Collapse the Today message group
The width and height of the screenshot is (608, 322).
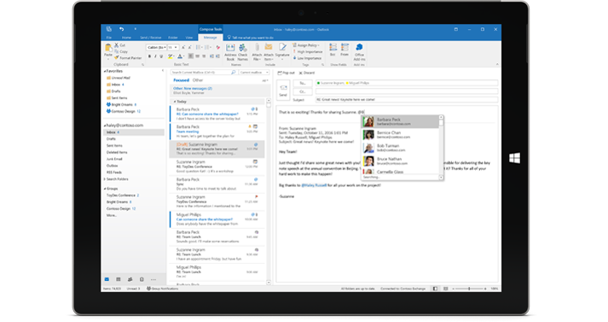coord(175,102)
